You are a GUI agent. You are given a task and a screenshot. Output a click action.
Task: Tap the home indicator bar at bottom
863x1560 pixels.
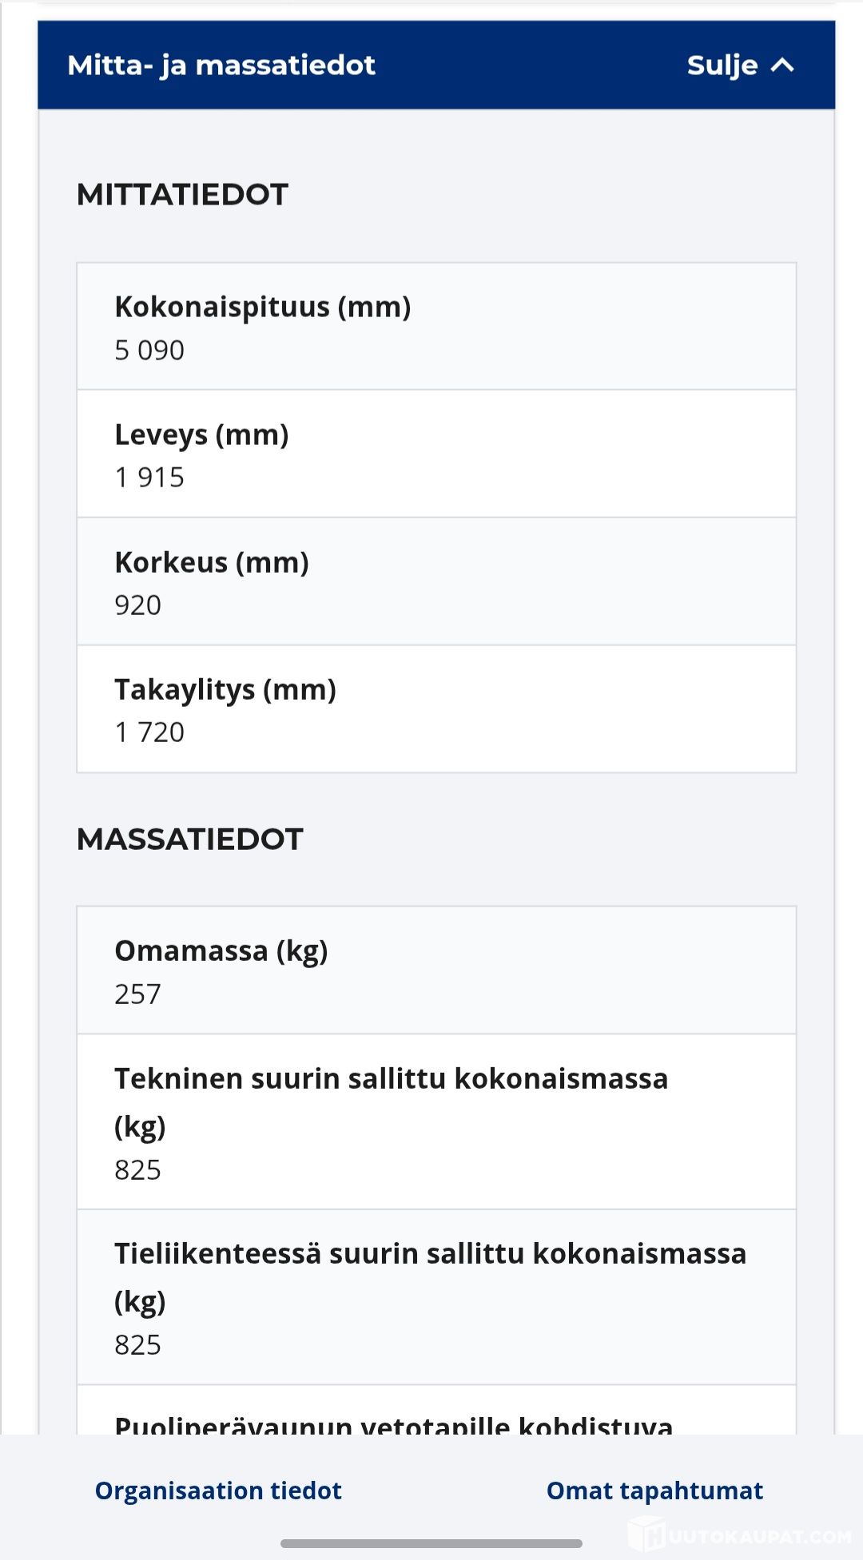pyautogui.click(x=431, y=1543)
